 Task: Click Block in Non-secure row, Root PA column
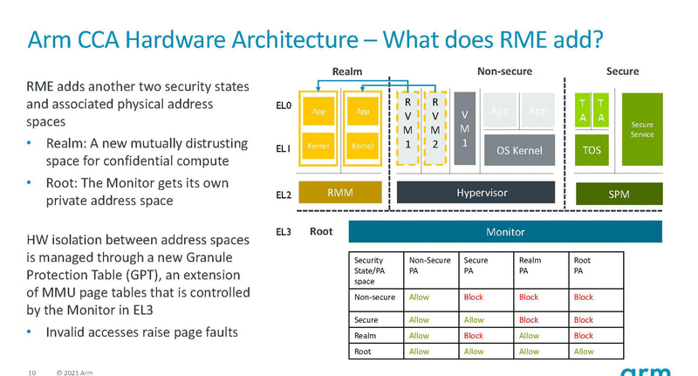pos(583,297)
